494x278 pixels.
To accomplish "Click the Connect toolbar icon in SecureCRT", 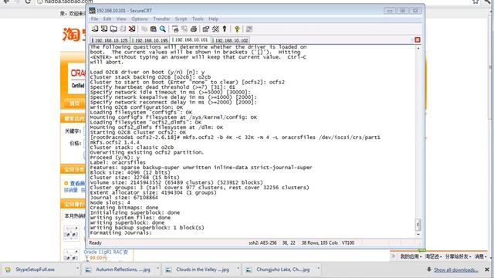I will [x=95, y=29].
